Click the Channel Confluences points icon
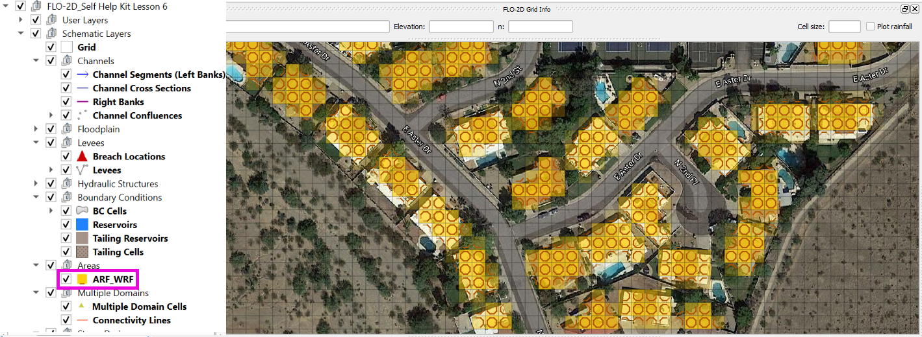This screenshot has height=337, width=922. [x=82, y=115]
